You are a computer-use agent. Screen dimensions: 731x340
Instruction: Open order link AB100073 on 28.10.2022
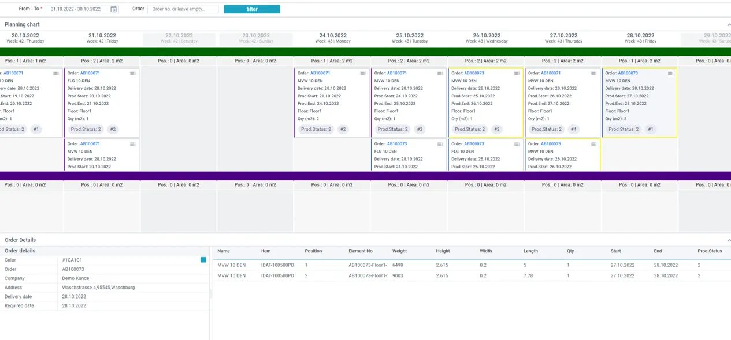pos(628,73)
